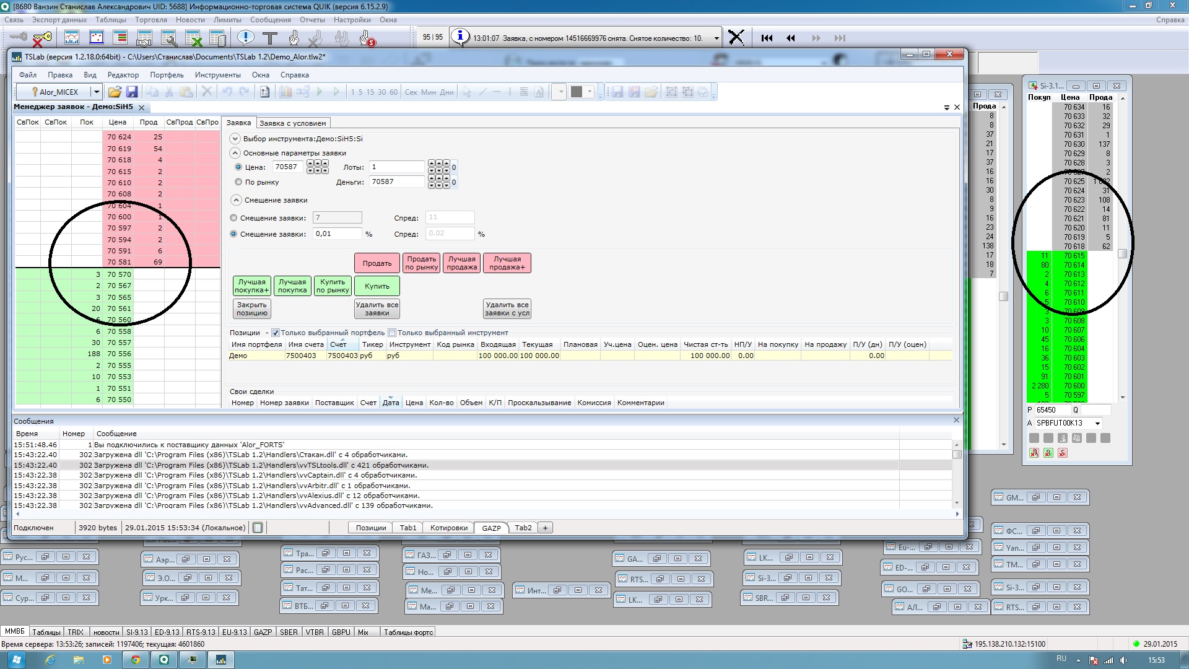Click the black X cancel orders icon
The image size is (1189, 669).
point(736,38)
